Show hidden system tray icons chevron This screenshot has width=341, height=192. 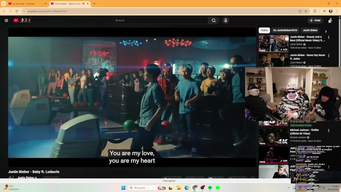tap(288, 188)
